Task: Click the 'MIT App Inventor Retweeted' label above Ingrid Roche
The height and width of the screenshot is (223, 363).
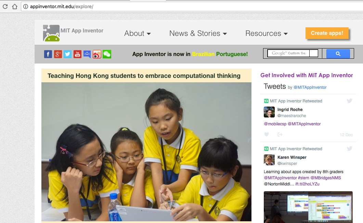Action: pos(296,101)
